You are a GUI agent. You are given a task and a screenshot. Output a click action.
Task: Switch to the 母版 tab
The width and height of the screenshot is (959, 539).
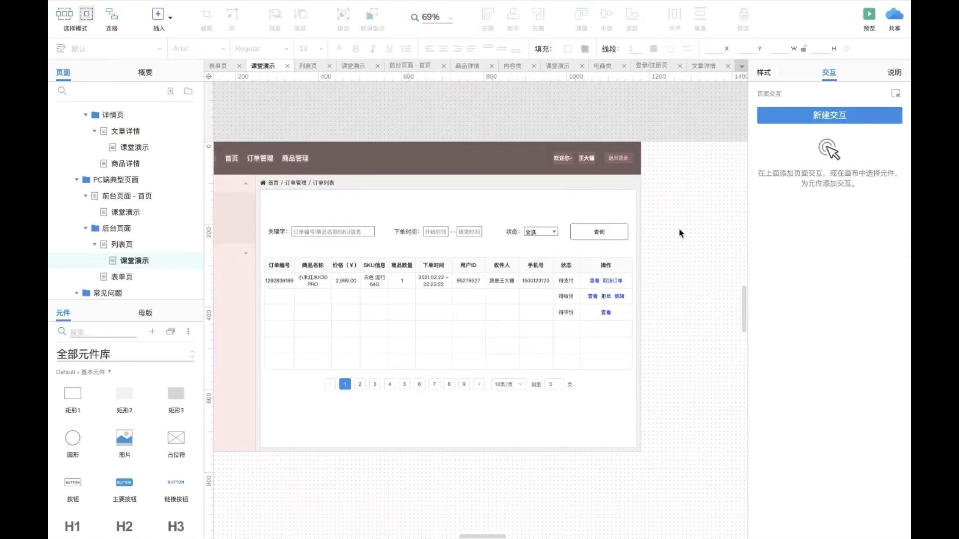tap(145, 313)
